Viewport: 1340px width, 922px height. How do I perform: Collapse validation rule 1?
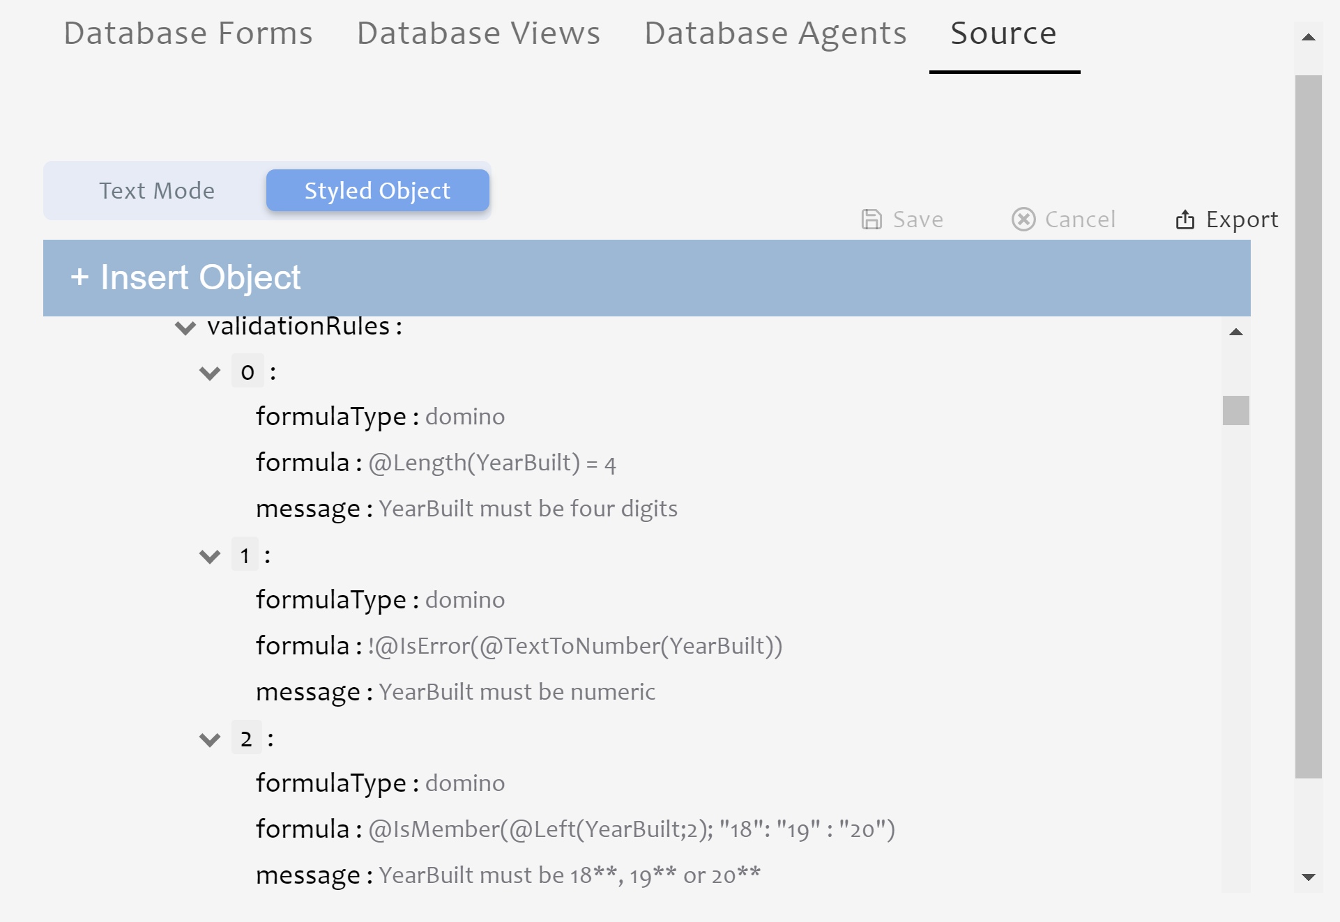click(x=209, y=557)
